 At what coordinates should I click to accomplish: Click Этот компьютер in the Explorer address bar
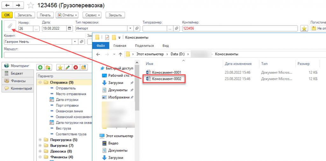click(150, 54)
